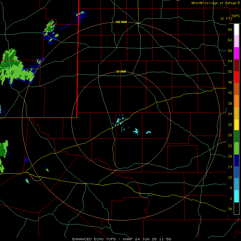Click the '[K FT]' units label

click(226, 18)
